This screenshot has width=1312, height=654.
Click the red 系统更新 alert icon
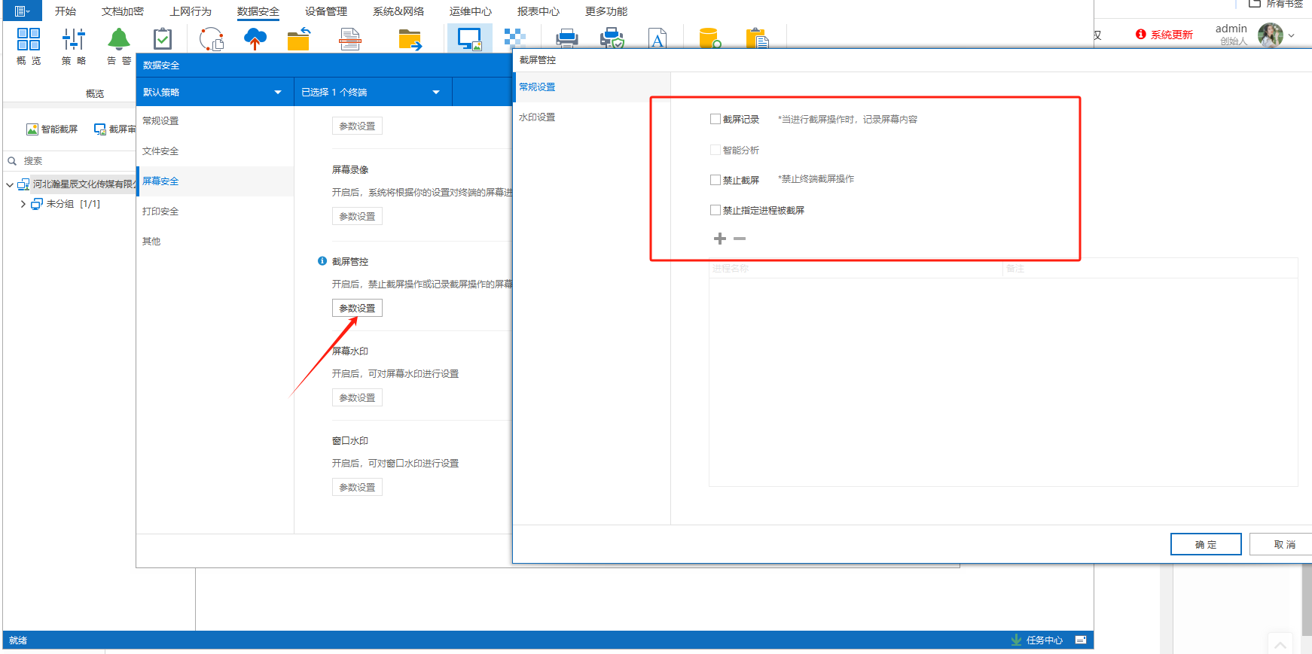[x=1141, y=35]
